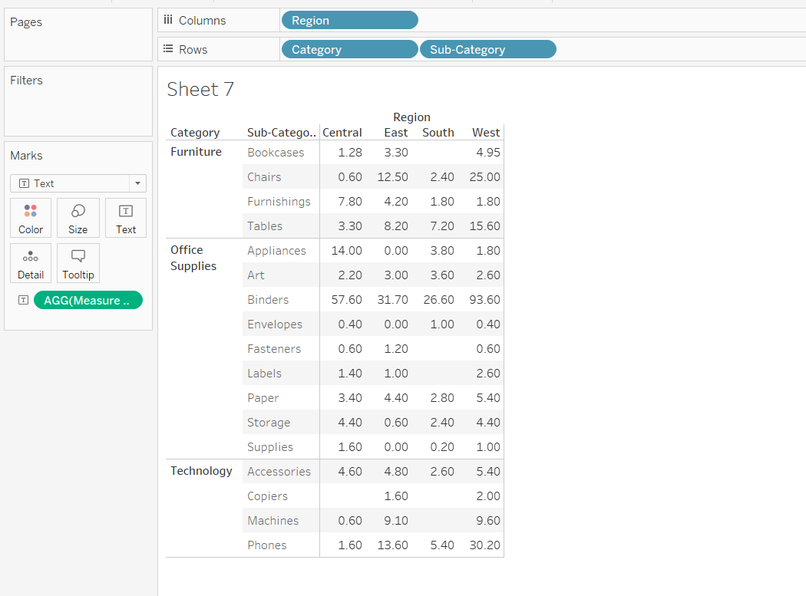Image resolution: width=806 pixels, height=596 pixels.
Task: Click the Phones West value 30.20
Action: [484, 545]
